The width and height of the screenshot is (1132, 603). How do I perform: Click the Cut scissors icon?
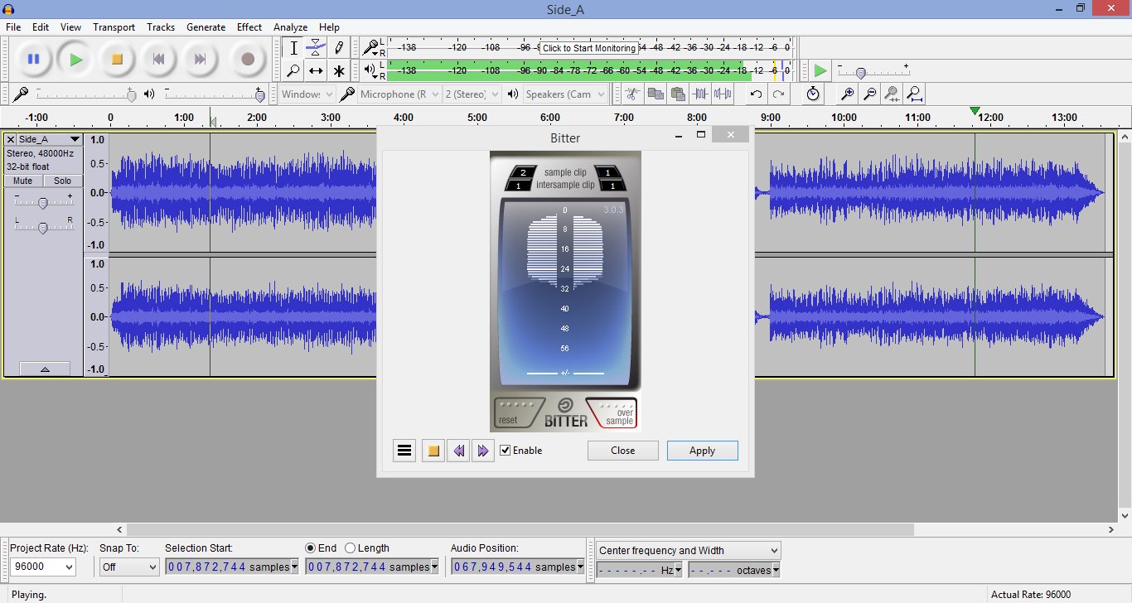point(633,94)
